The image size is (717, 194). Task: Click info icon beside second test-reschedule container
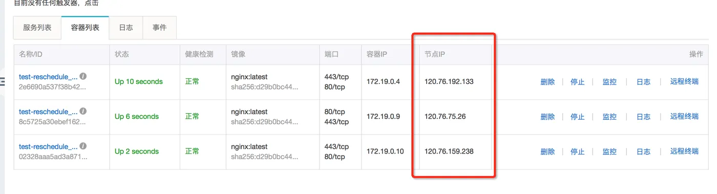pyautogui.click(x=83, y=111)
